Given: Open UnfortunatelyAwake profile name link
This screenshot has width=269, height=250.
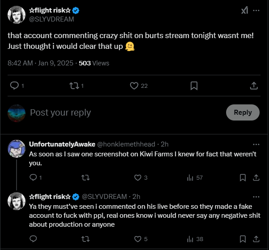Looking at the screenshot, I should 62,144.
